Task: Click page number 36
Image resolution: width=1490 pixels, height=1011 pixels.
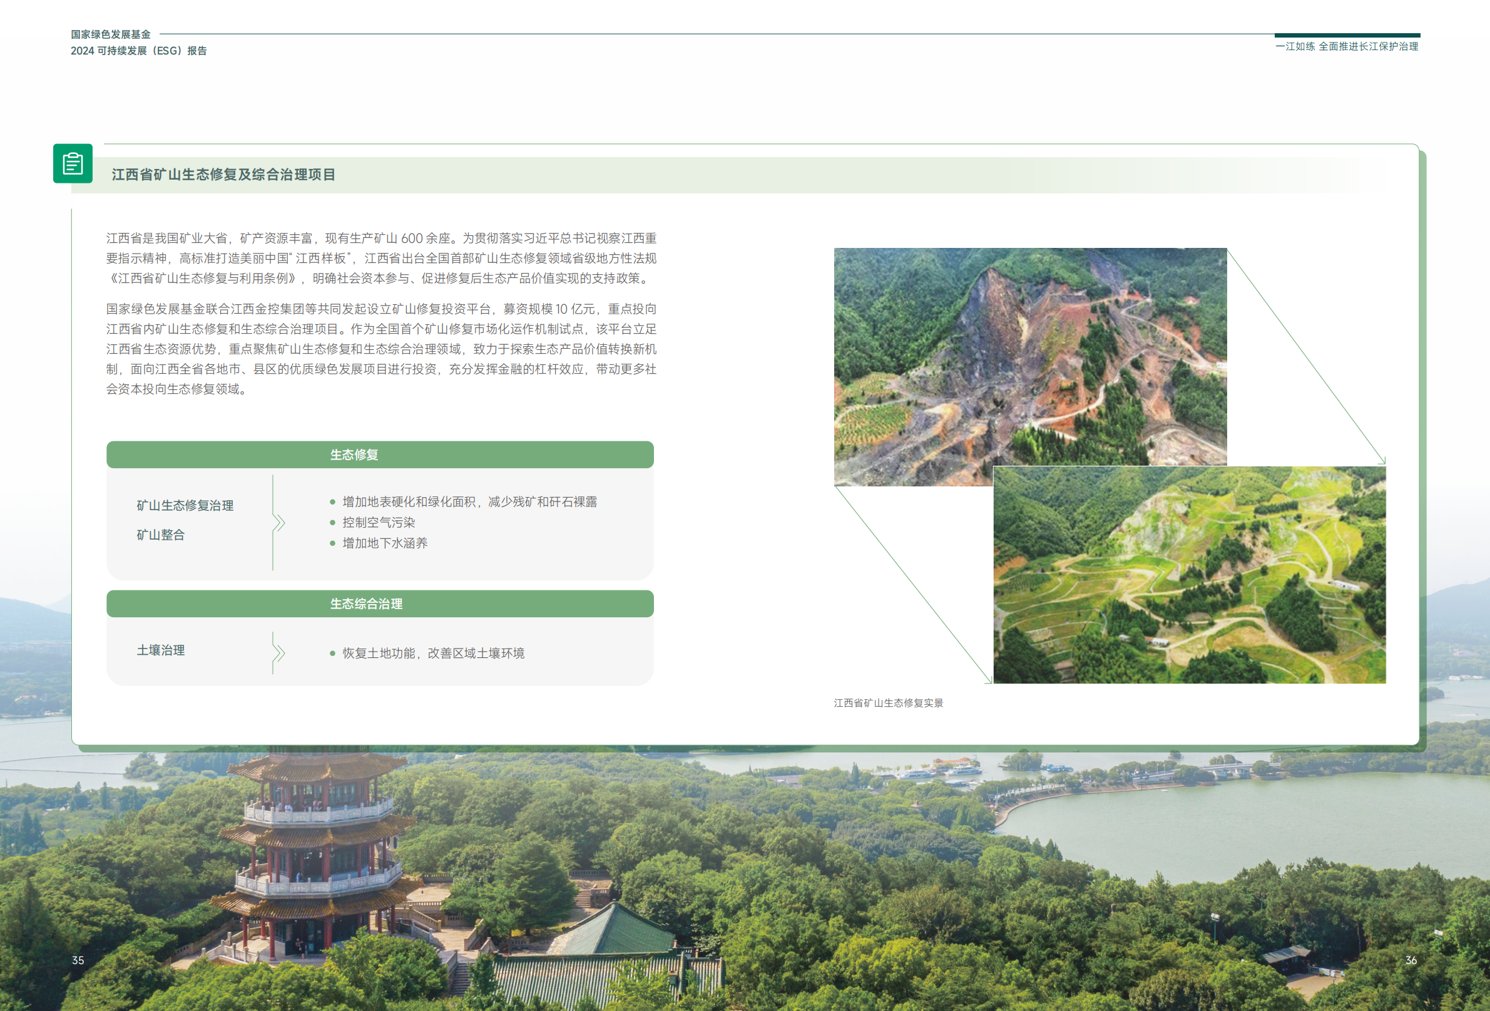Action: (x=1411, y=960)
